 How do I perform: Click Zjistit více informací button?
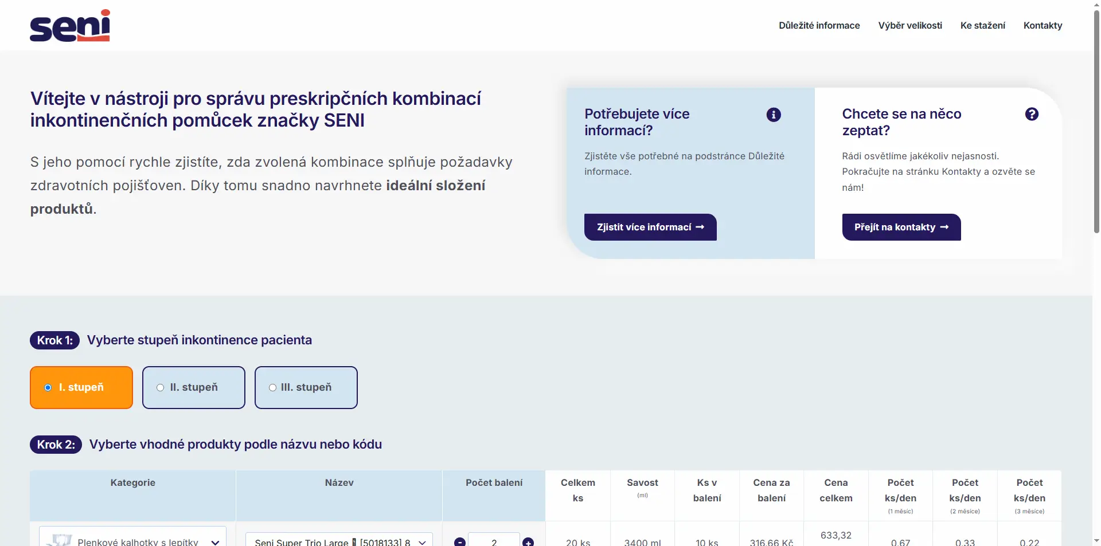pyautogui.click(x=650, y=227)
